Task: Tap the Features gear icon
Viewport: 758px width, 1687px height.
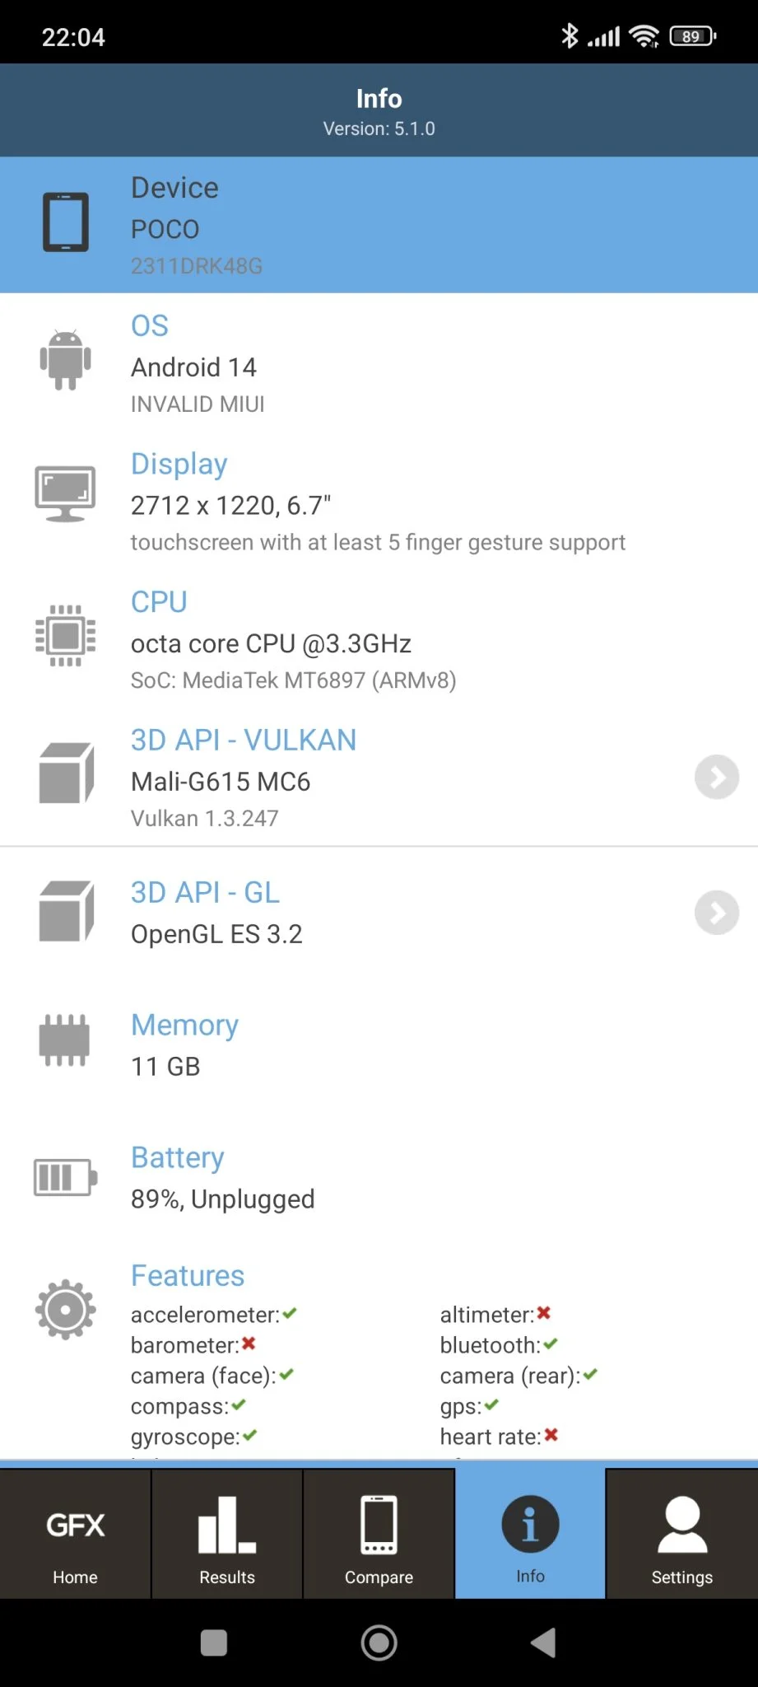Action: click(x=66, y=1309)
